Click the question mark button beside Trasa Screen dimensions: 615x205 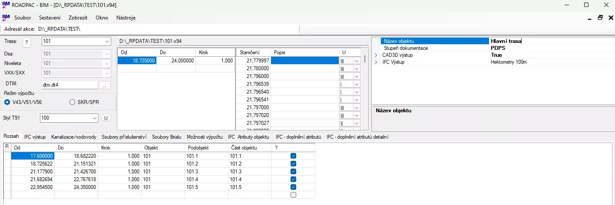point(27,42)
